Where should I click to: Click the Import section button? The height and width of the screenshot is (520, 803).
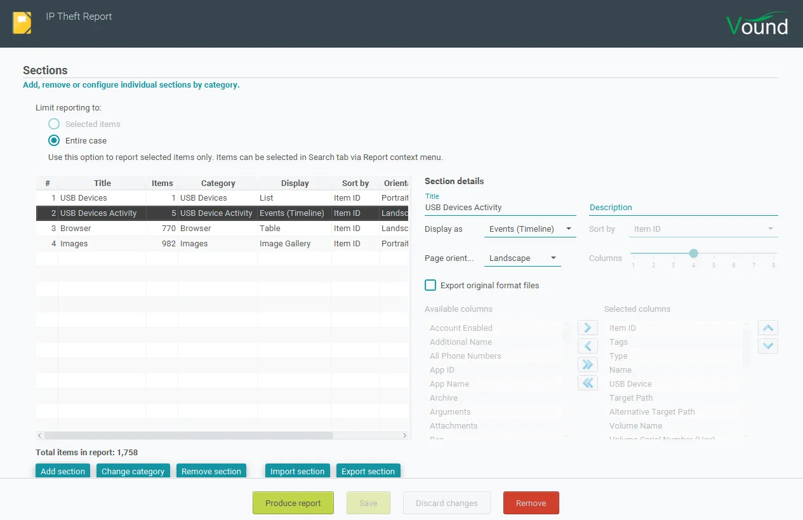click(x=298, y=471)
